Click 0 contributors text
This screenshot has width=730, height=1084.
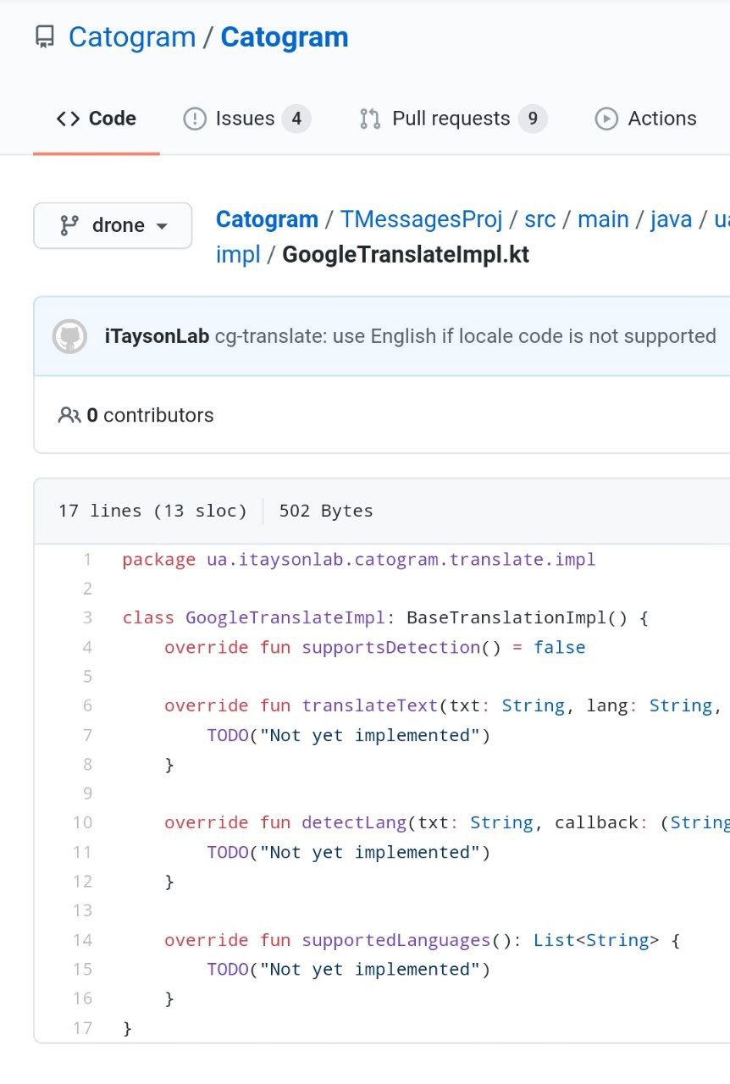150,415
